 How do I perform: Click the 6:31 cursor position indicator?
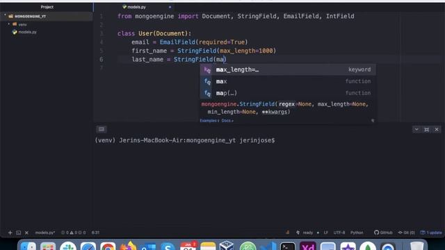(95, 233)
